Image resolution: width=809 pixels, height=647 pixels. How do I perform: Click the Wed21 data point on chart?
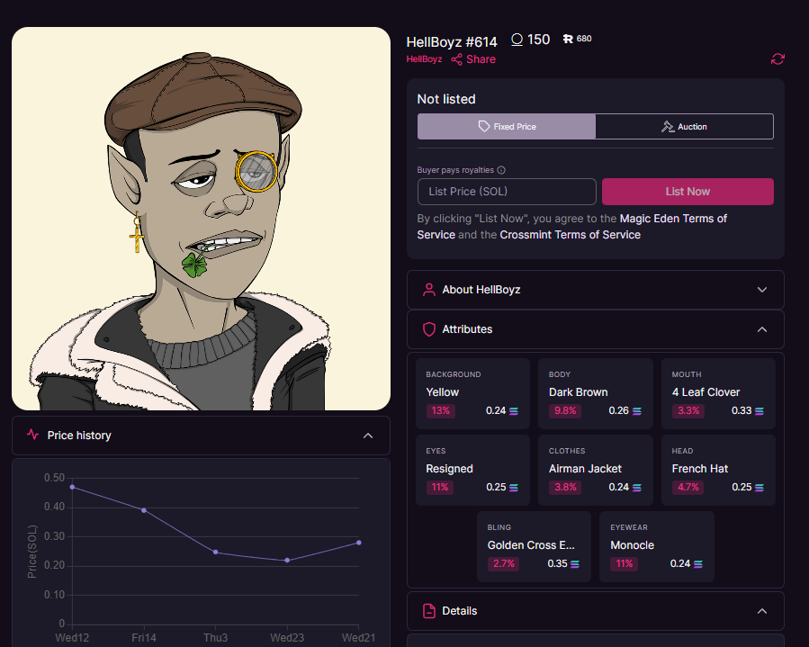click(x=359, y=543)
